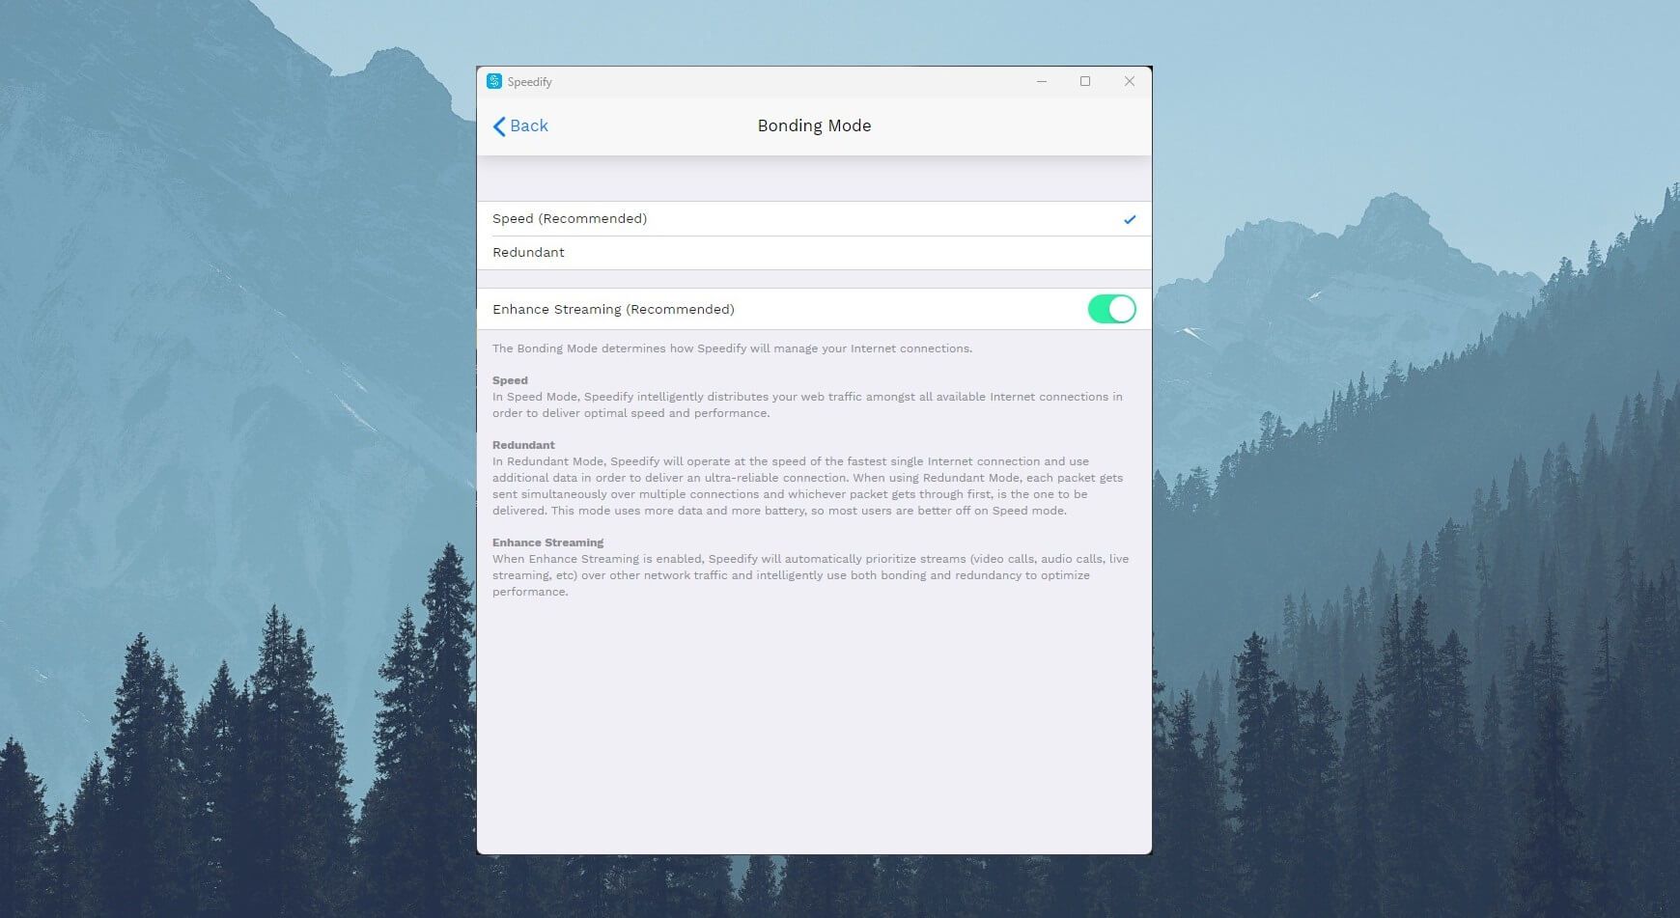Viewport: 1680px width, 918px height.
Task: Close the Speedify window
Action: [x=1130, y=81]
